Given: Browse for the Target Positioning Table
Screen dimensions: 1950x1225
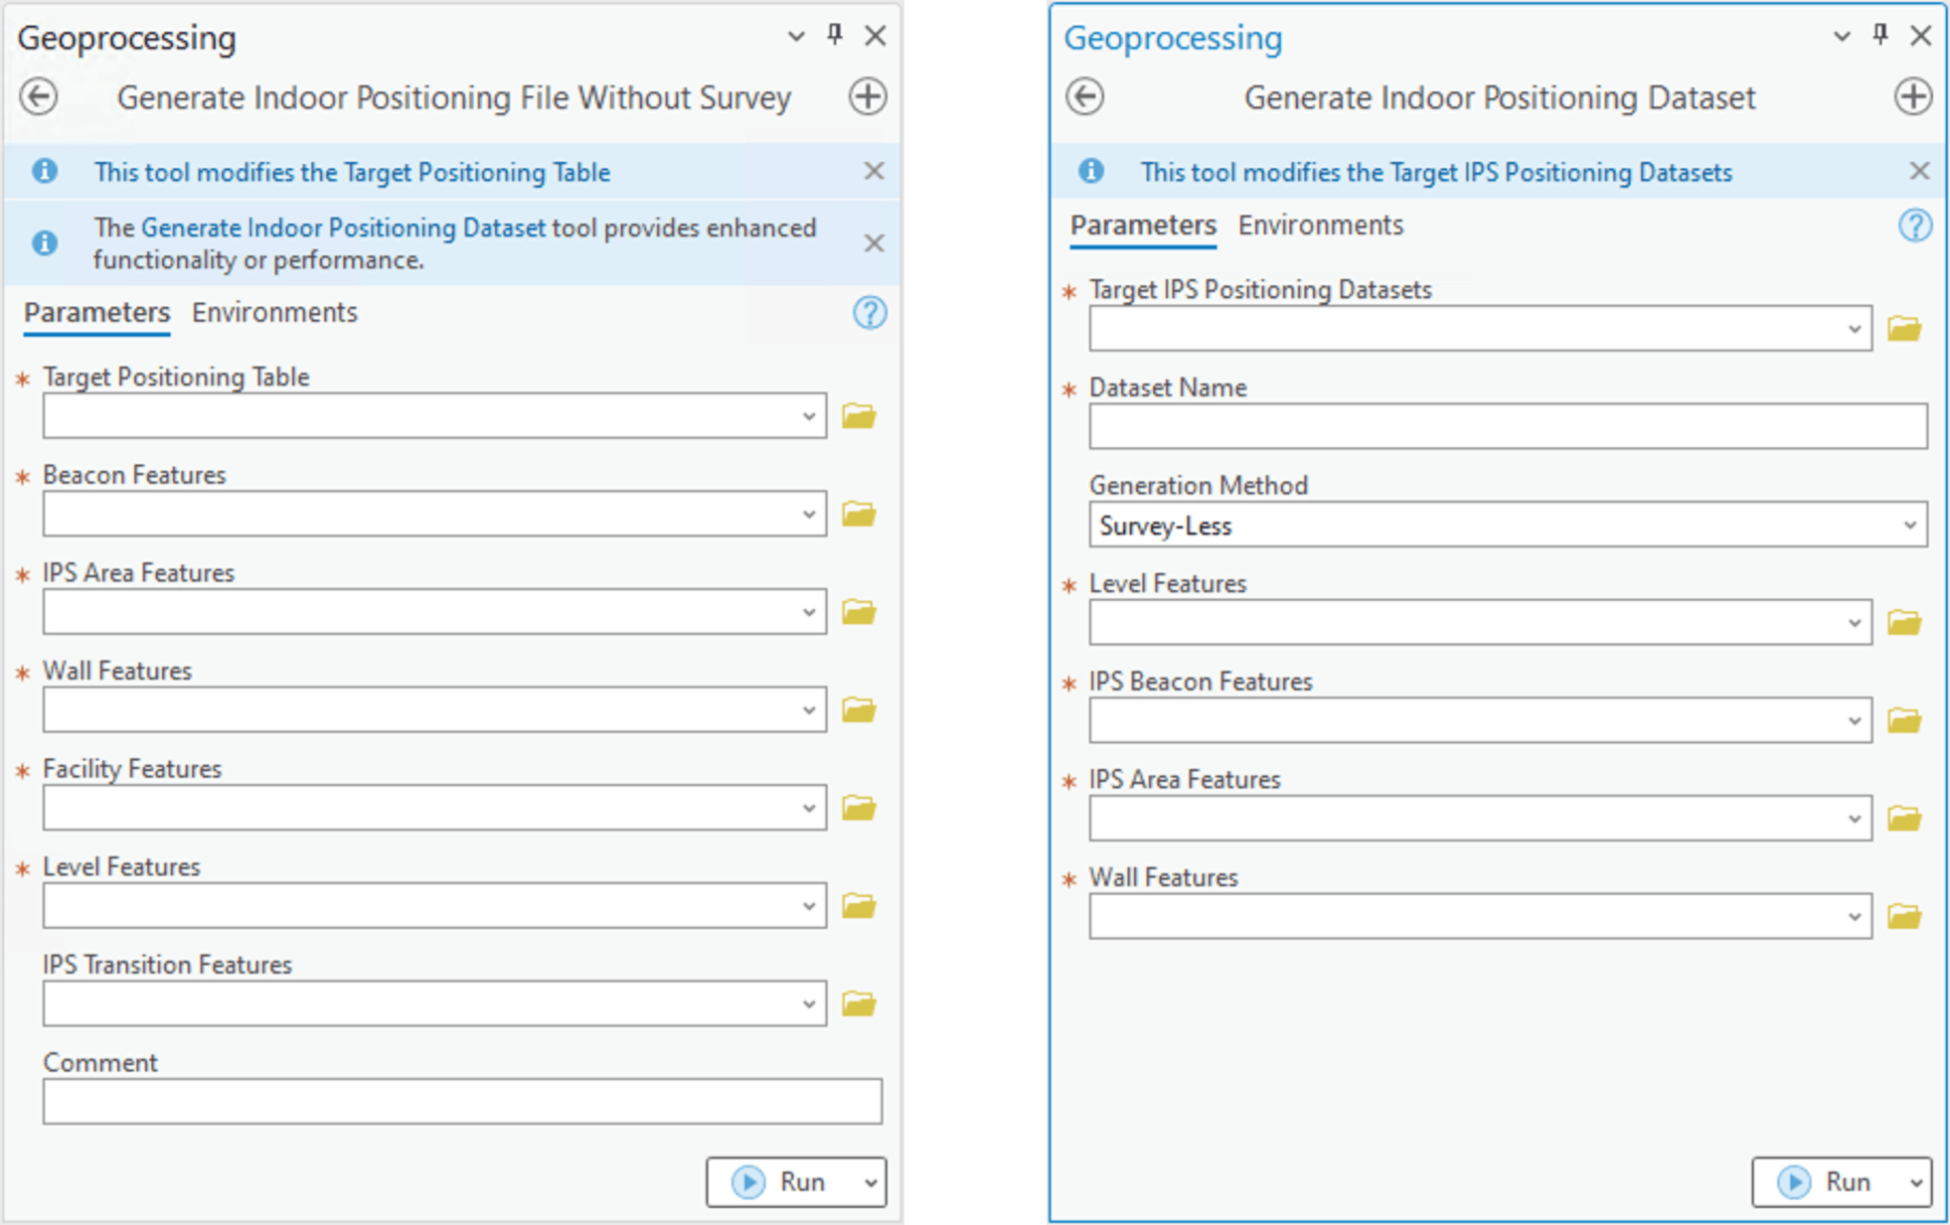Looking at the screenshot, I should point(861,415).
